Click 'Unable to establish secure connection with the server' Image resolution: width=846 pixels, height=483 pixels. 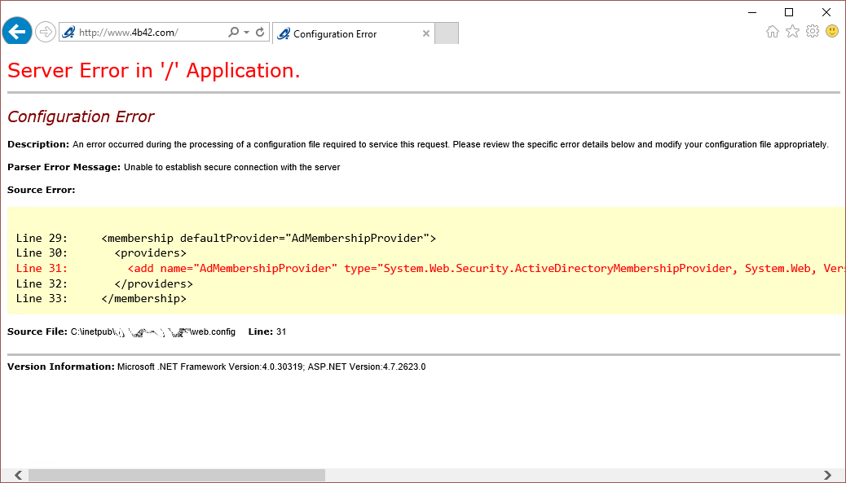[x=232, y=167]
